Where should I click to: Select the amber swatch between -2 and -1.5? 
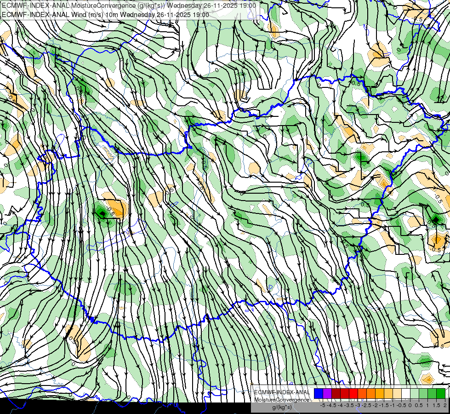tap(379, 394)
